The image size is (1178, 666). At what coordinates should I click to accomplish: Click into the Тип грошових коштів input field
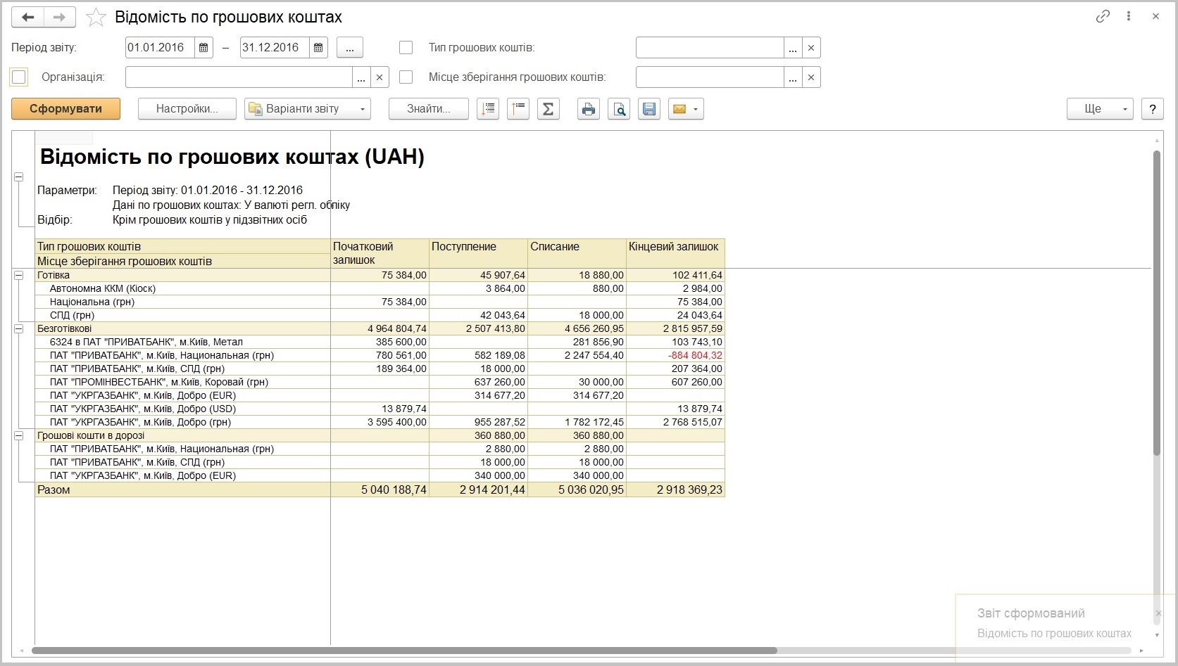pyautogui.click(x=710, y=48)
